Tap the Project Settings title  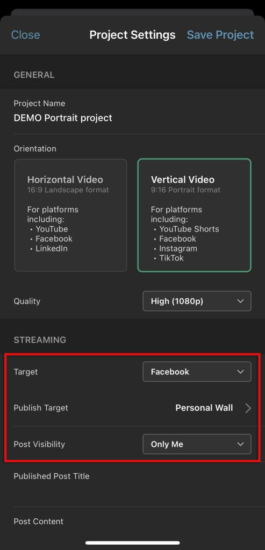point(132,35)
